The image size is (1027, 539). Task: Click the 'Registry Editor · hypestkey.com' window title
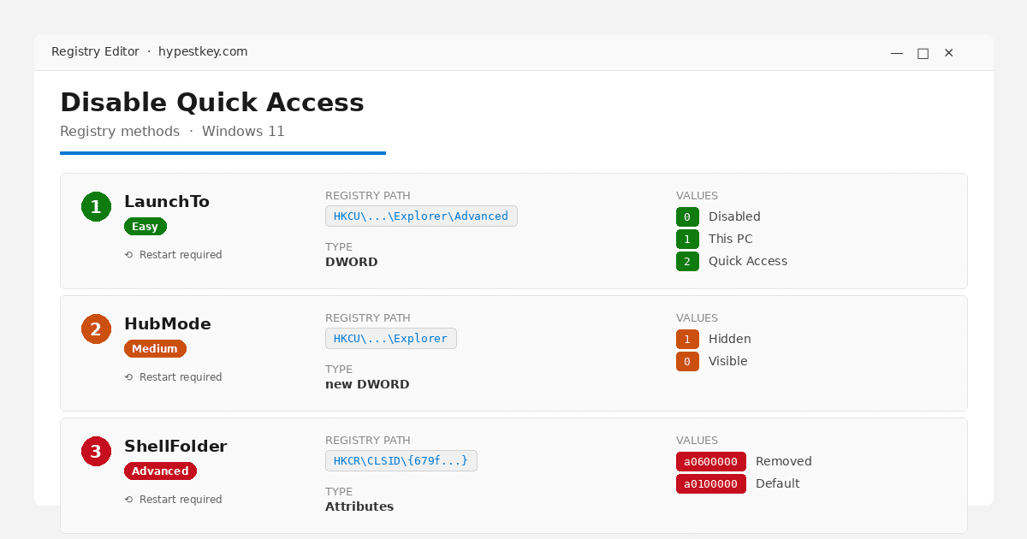pos(150,52)
